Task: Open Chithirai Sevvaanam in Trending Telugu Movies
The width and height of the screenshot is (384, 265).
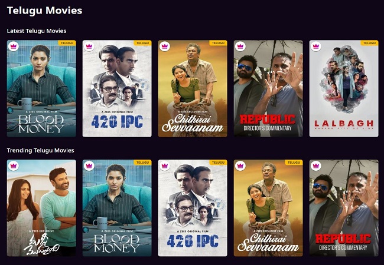Action: point(268,208)
